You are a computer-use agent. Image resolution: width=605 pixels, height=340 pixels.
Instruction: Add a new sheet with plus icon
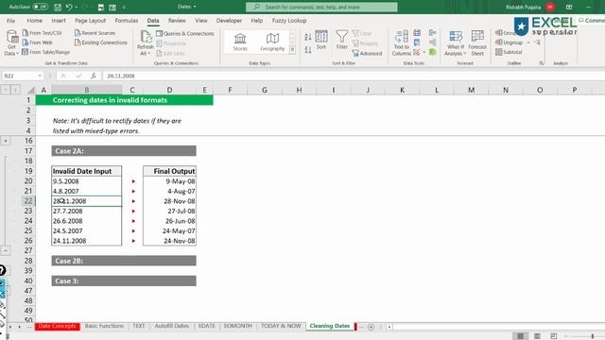coord(371,327)
